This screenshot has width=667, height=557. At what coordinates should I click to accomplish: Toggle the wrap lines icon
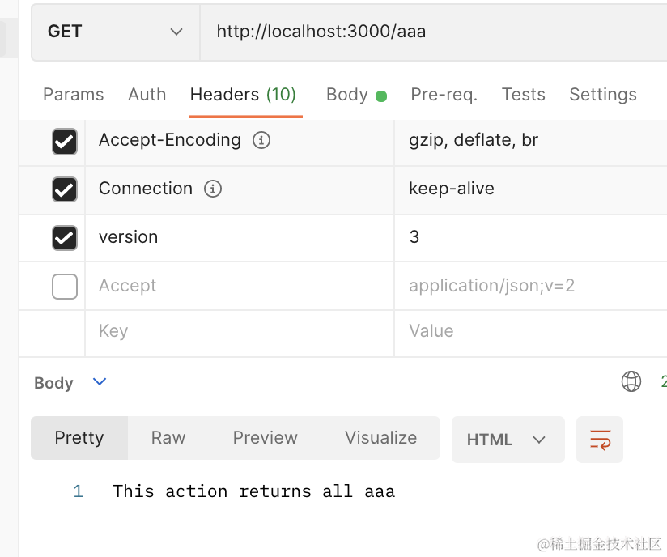click(x=600, y=440)
